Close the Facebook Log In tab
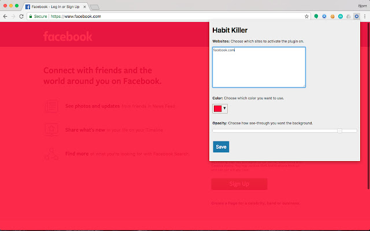The image size is (370, 231). [84, 7]
